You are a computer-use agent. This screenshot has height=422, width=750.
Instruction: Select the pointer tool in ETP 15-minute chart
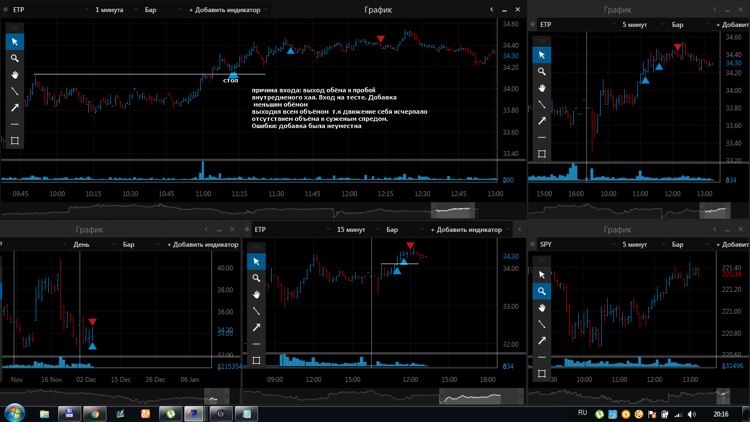256,262
